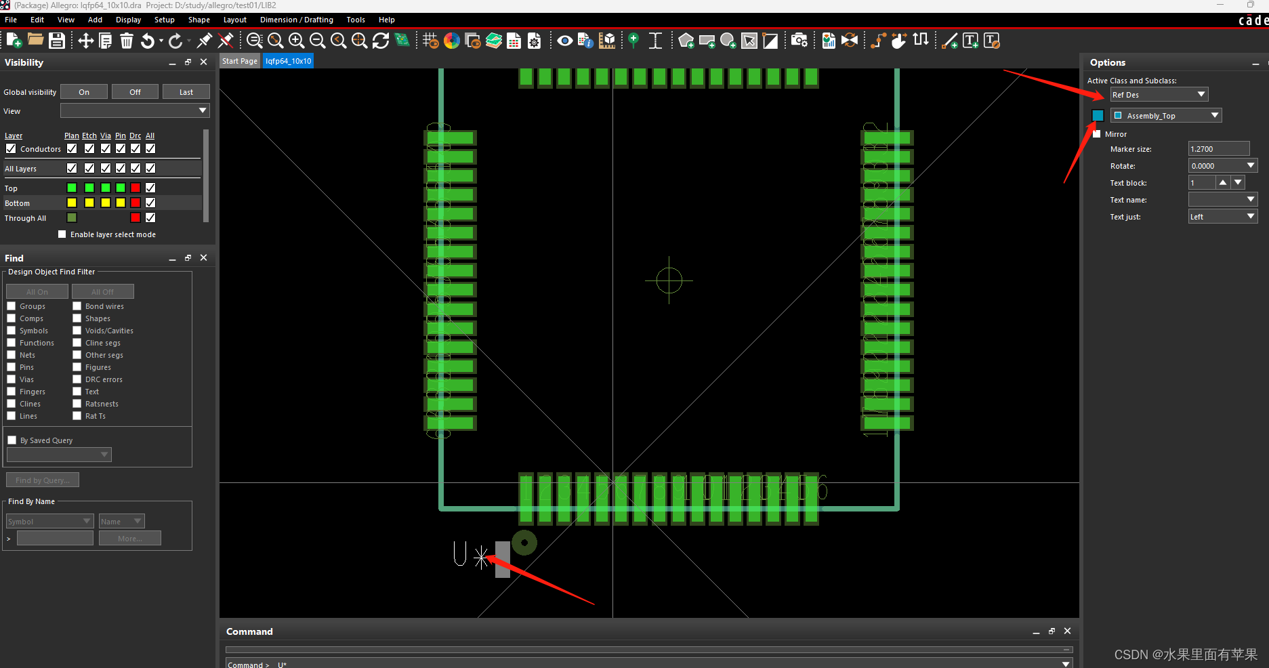Select the Move tool icon
1269x668 pixels.
[x=85, y=41]
